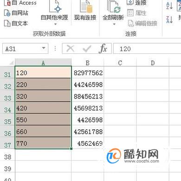Select row 38 header
181x181 pixels.
(x=7, y=157)
